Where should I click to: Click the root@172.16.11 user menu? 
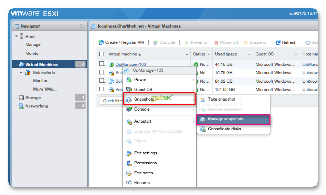click(303, 13)
